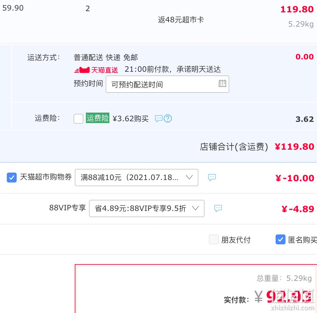
Task: Click the 天猫超市购物券 label text
Action: coord(46,177)
